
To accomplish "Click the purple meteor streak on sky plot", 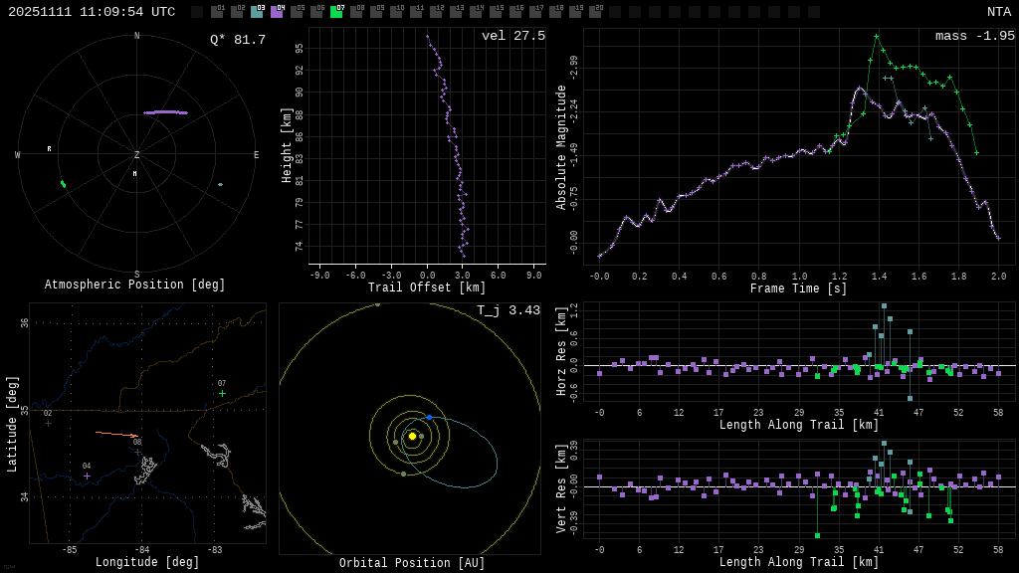I will click(165, 112).
